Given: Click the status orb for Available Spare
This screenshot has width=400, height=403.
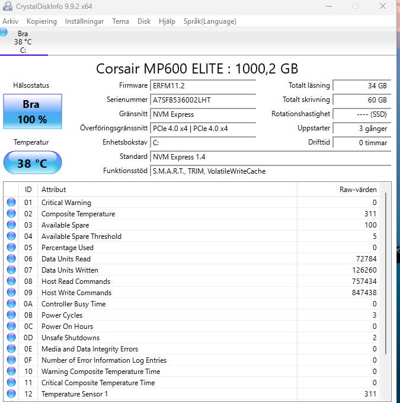Looking at the screenshot, I should pyautogui.click(x=11, y=225).
